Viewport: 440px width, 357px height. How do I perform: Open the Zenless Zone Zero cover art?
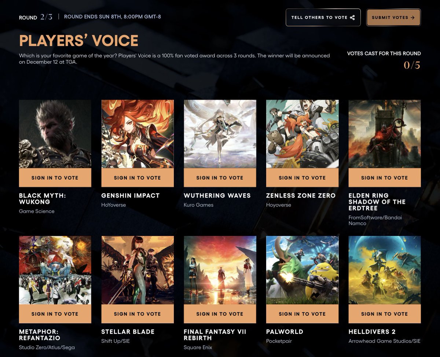point(302,134)
